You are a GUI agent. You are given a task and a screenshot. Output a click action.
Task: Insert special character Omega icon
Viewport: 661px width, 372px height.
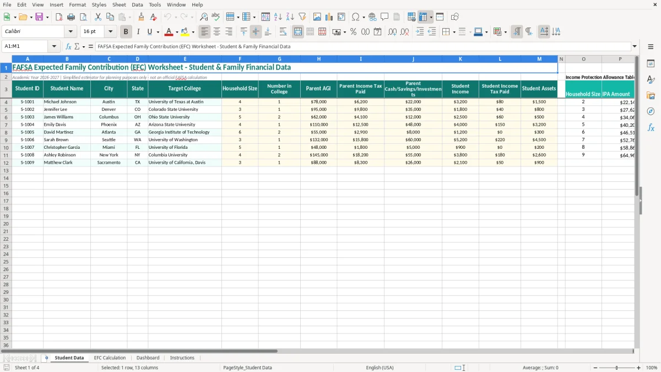[x=355, y=17]
